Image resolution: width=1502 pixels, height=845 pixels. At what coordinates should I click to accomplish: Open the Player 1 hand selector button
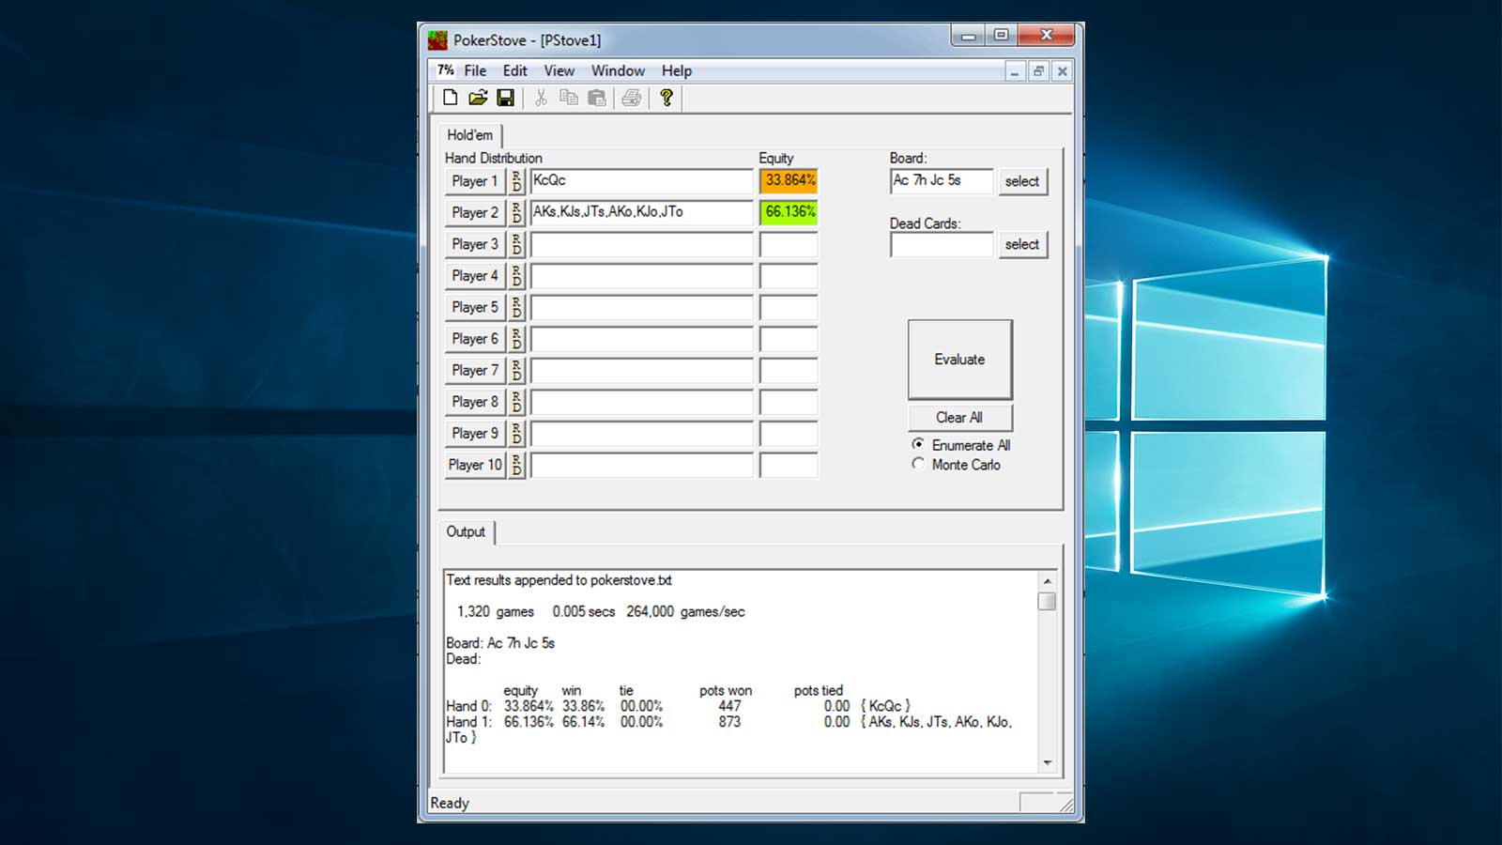tap(475, 181)
